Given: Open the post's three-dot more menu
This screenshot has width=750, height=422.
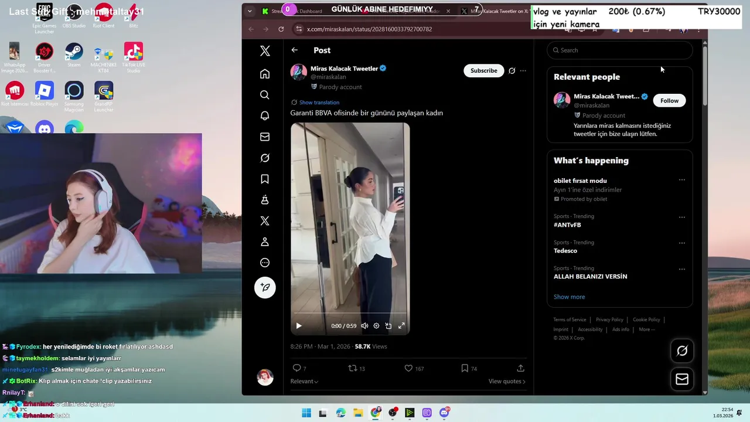Looking at the screenshot, I should (x=523, y=71).
